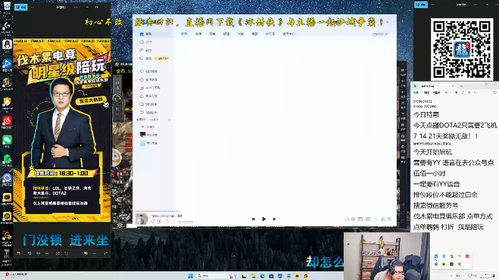The image size is (499, 280).
Task: Open the clock recently-played sidebar entry
Action: (x=148, y=80)
